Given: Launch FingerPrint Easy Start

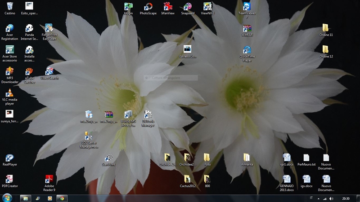Looking at the screenshot, I should pos(49,32).
